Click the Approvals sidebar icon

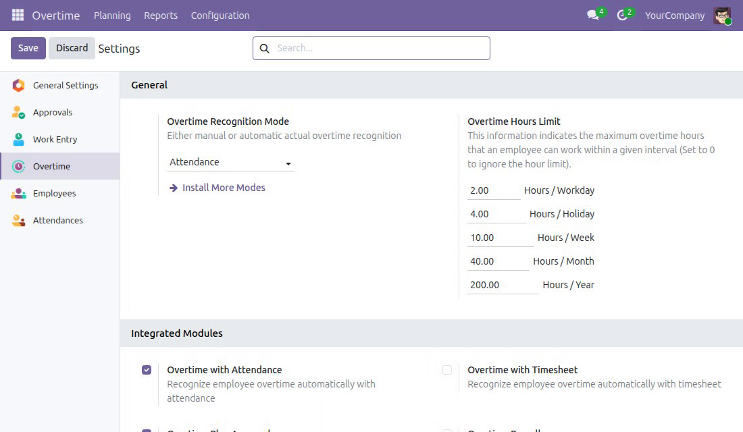(x=18, y=112)
